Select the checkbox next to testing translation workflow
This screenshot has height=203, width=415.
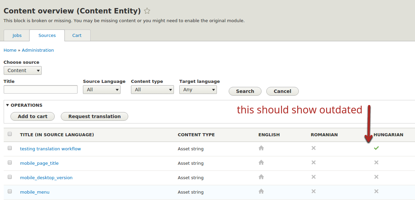[9, 148]
